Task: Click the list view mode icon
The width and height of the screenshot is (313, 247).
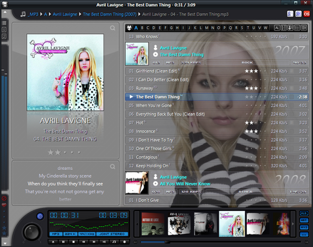Action: [297, 27]
